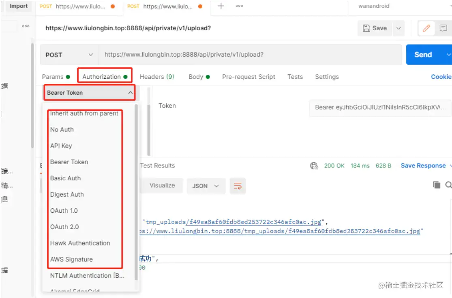This screenshot has height=298, width=452.
Task: Open the POST method dropdown
Action: click(x=69, y=55)
